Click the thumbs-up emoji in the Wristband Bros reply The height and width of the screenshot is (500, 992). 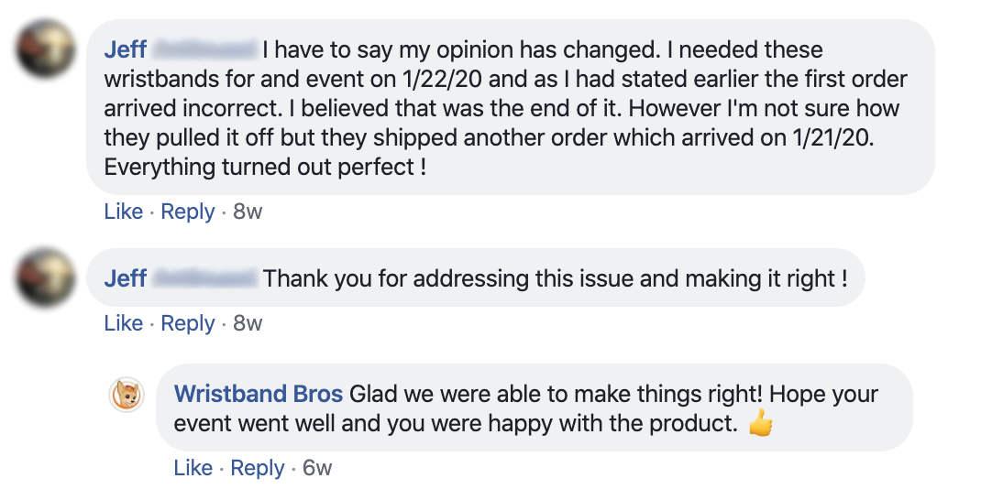tap(760, 424)
